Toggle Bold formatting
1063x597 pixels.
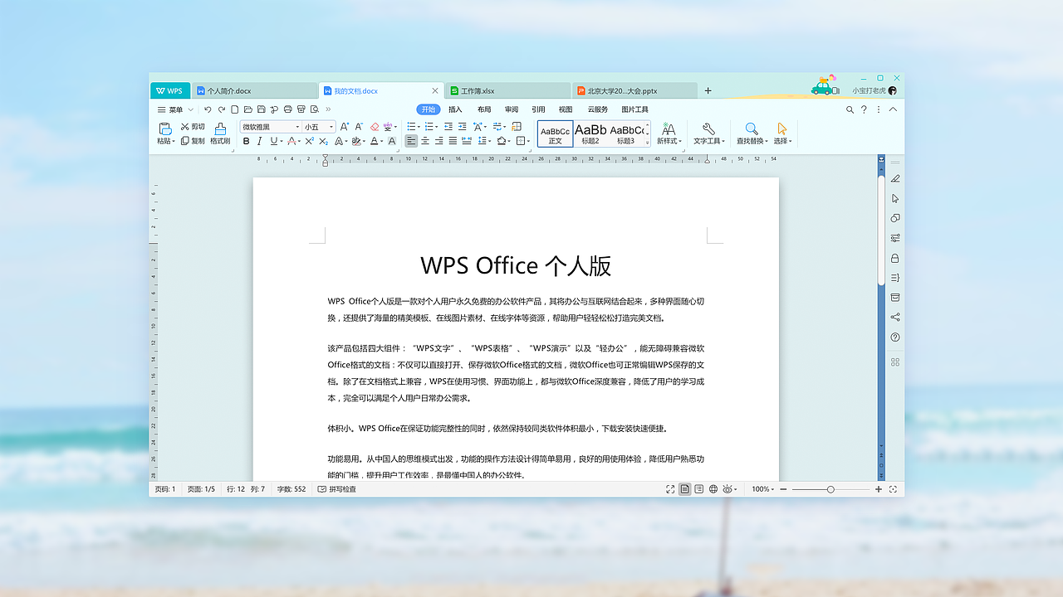[x=246, y=141]
